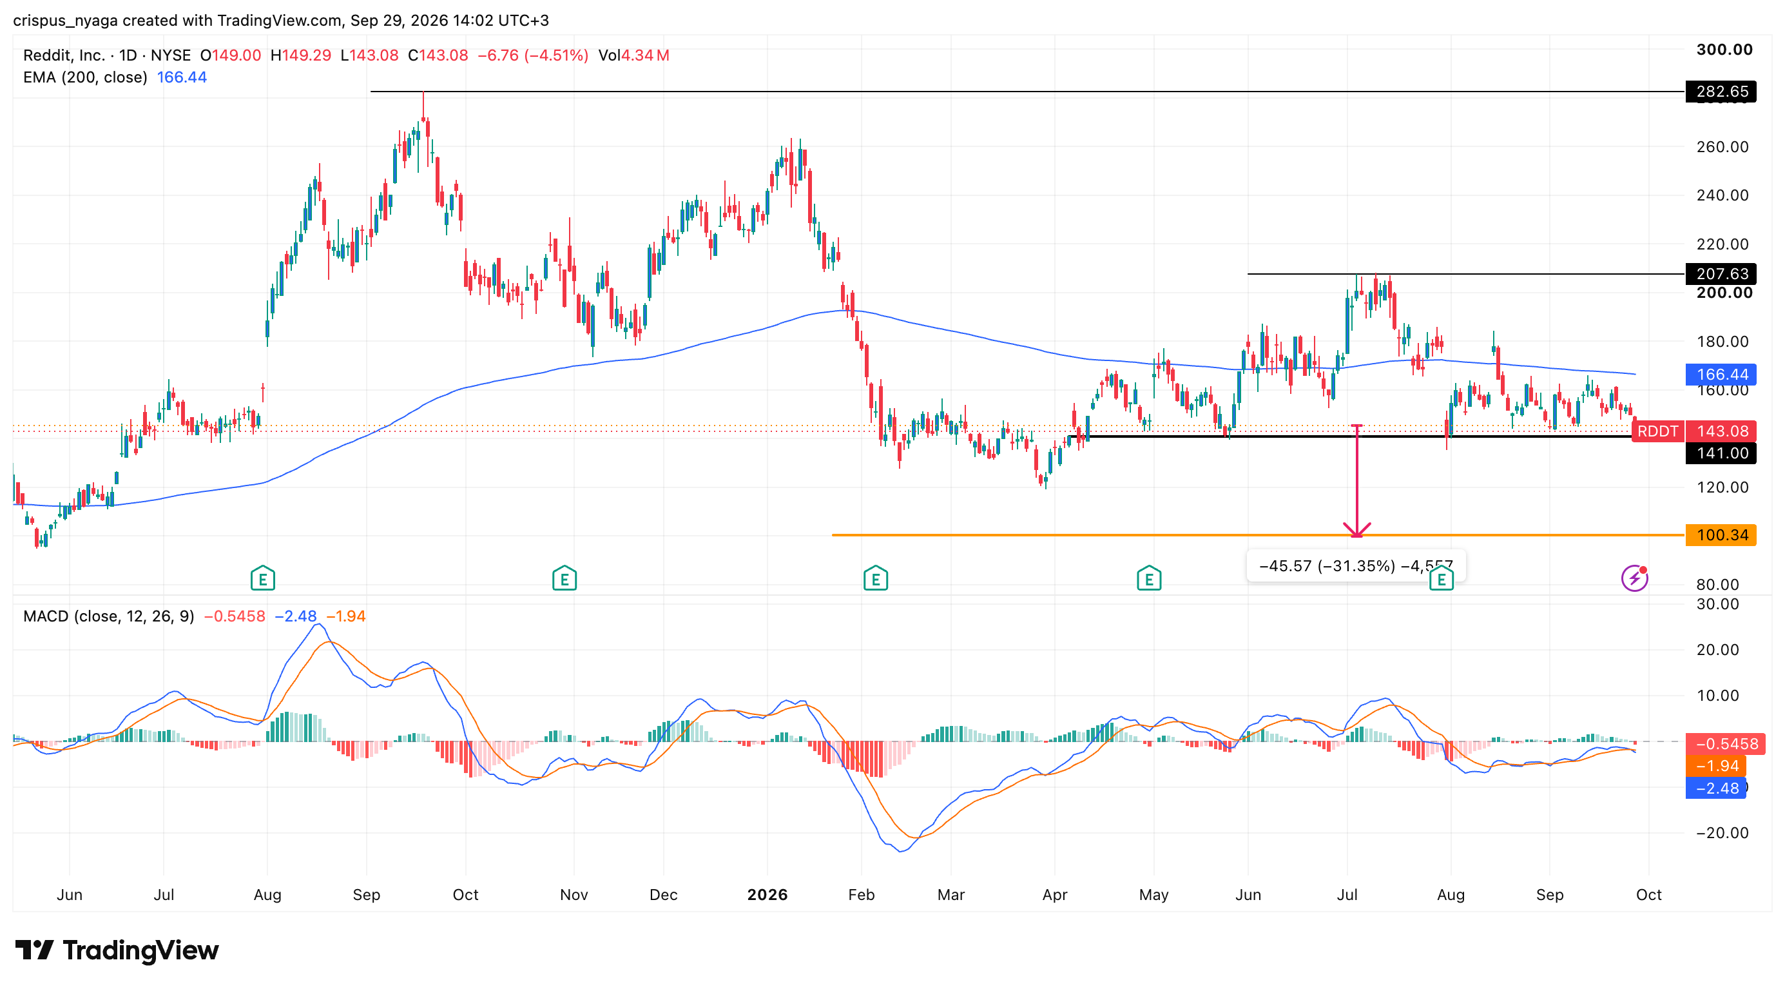Click the low value L143.08 in the legend
Viewport: 1785px width, 989px height.
(369, 55)
